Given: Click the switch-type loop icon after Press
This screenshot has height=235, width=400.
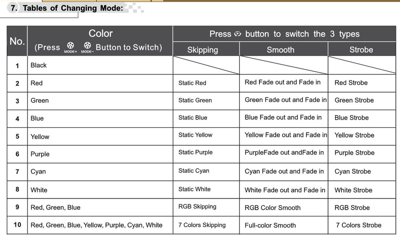Looking at the screenshot, I should [238, 34].
